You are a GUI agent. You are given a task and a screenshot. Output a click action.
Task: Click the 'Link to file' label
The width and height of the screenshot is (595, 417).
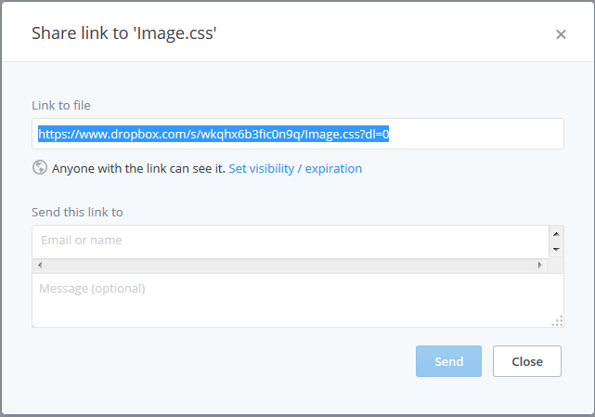[61, 105]
